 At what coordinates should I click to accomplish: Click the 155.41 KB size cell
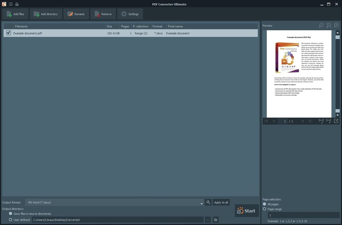pyautogui.click(x=113, y=33)
